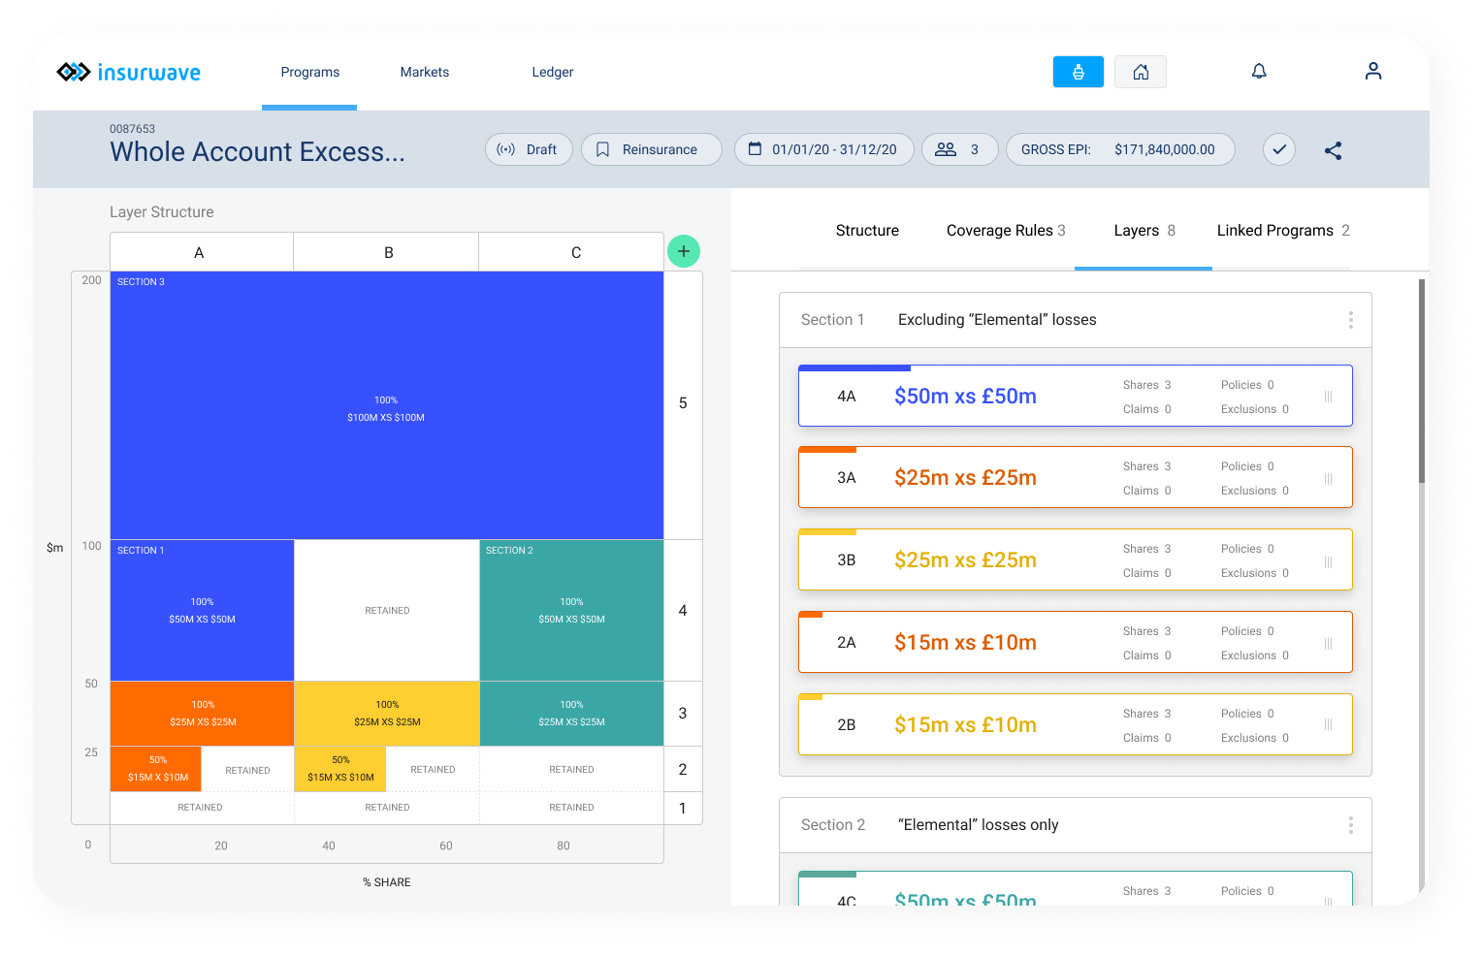Open the Programs nav tab
The width and height of the screenshot is (1482, 958).
click(x=310, y=72)
